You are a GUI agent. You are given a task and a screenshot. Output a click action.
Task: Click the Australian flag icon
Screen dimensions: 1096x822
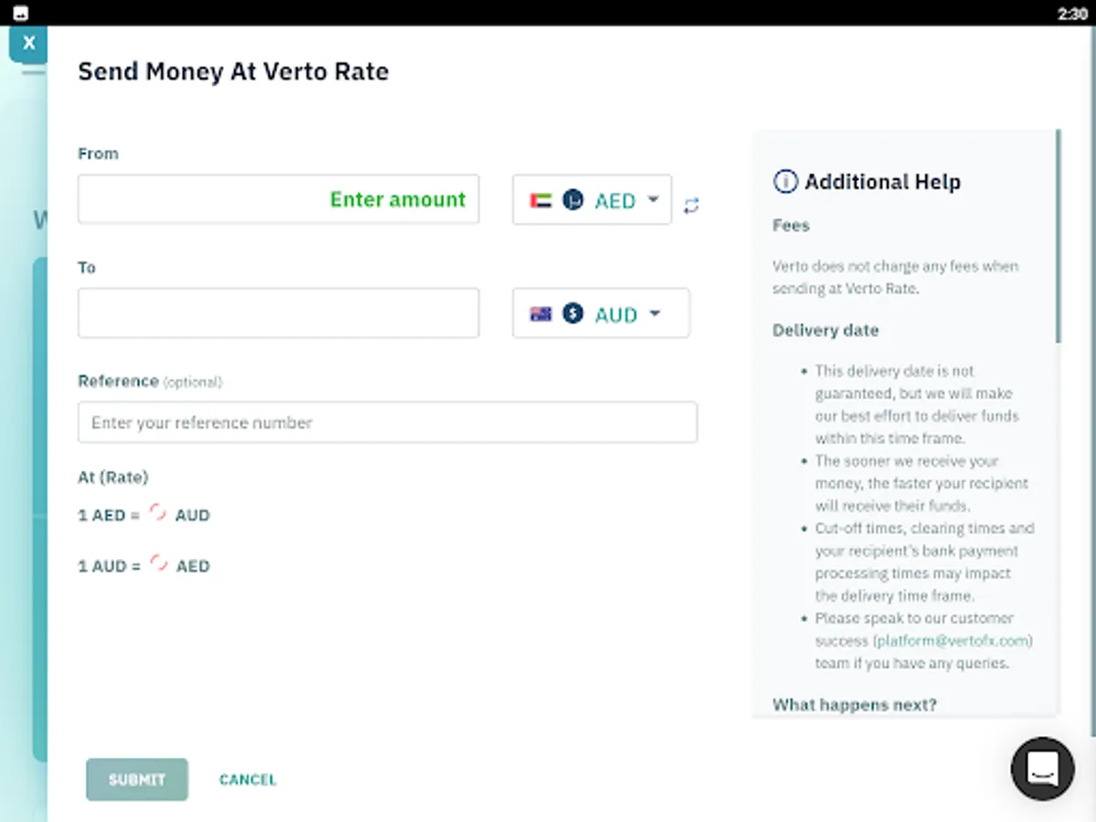(x=541, y=314)
